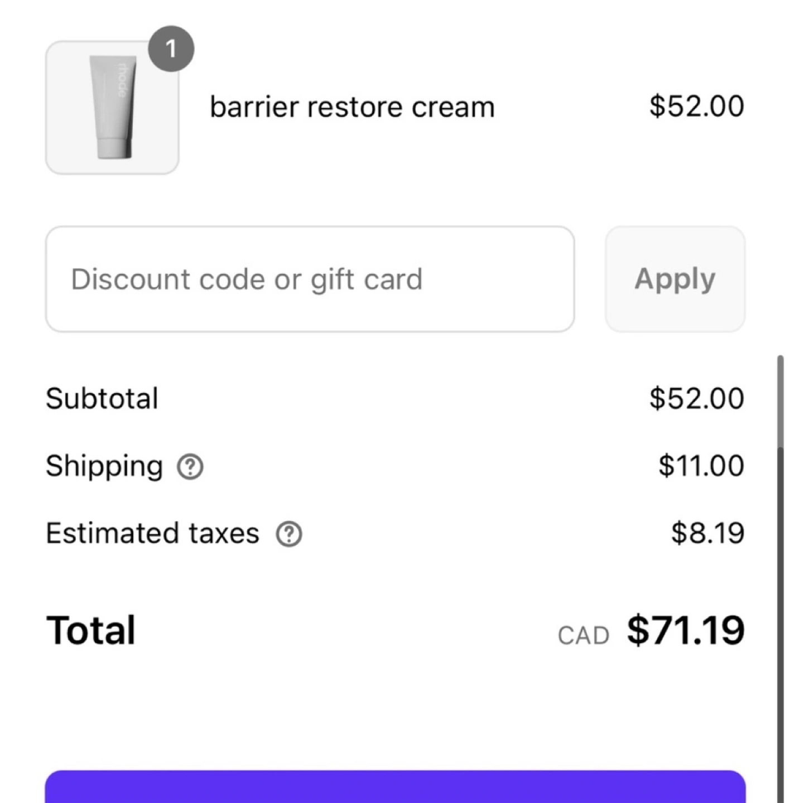Screen dimensions: 790x803
Task: Click the estimated taxes amount $8.19
Action: pyautogui.click(x=708, y=533)
